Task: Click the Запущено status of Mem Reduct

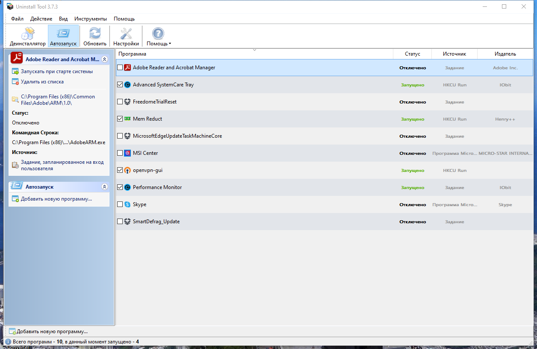Action: click(x=413, y=119)
